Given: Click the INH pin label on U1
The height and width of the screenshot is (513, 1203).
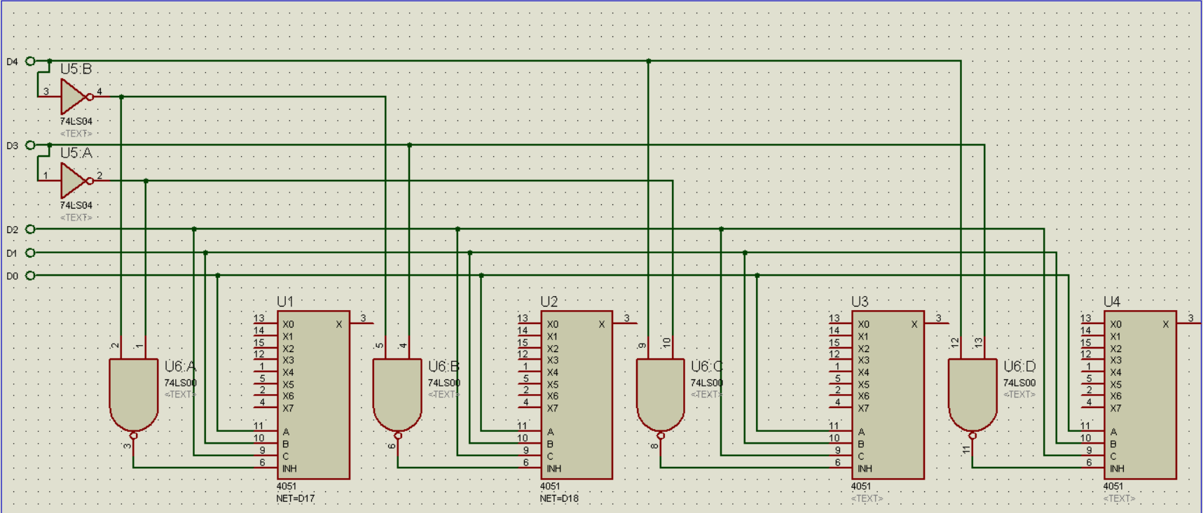Looking at the screenshot, I should [289, 469].
